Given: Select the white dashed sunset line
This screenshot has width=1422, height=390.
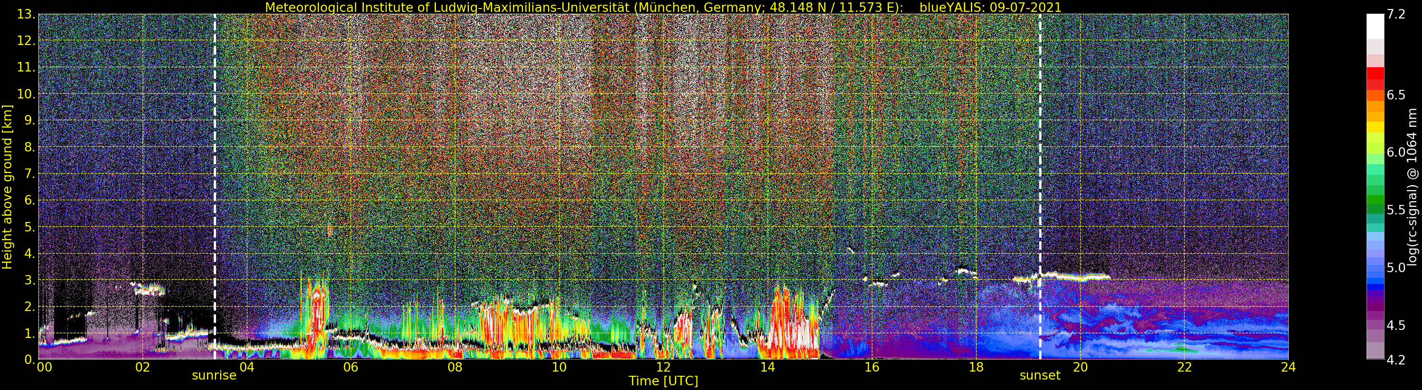Looking at the screenshot, I should 1040,166.
